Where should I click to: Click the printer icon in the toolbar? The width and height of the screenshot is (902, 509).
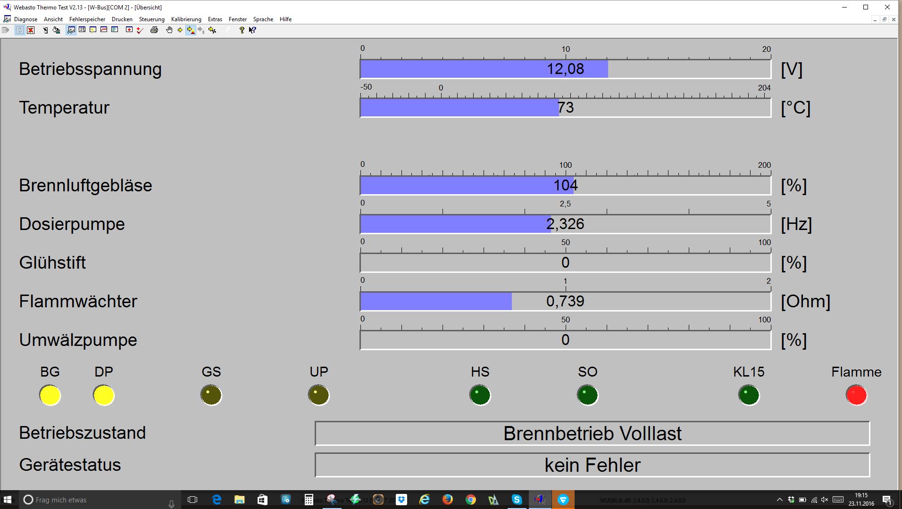point(154,30)
